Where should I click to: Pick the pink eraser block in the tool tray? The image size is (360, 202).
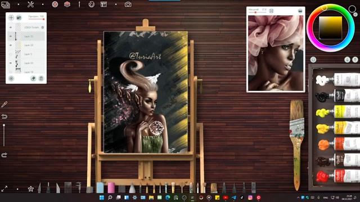[x=111, y=187]
